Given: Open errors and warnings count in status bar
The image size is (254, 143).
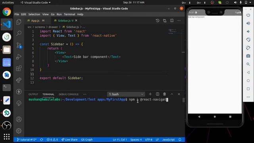Looking at the screenshot, I should (52, 139).
